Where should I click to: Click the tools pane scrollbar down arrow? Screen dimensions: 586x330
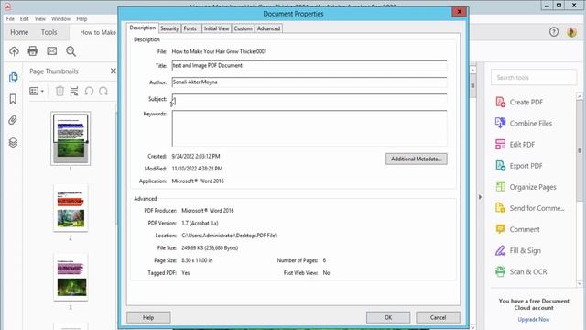pyautogui.click(x=580, y=283)
